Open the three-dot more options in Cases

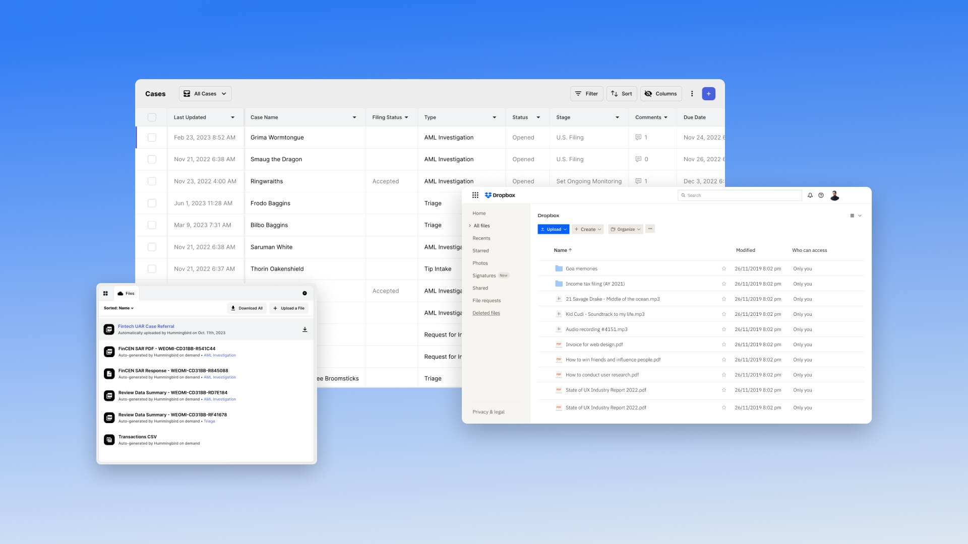(x=692, y=94)
